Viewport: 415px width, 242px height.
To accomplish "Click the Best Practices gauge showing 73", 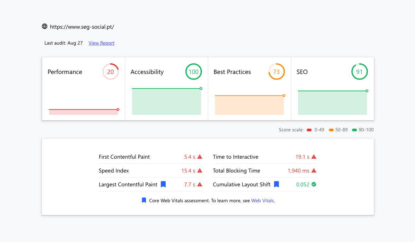I will [x=277, y=72].
